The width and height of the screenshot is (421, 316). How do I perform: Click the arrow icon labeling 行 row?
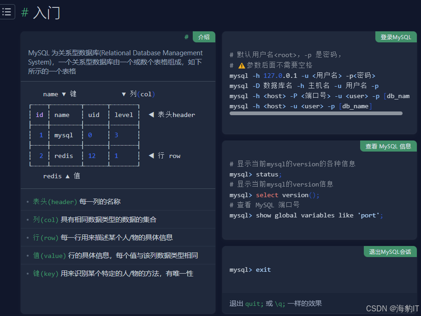pos(152,156)
